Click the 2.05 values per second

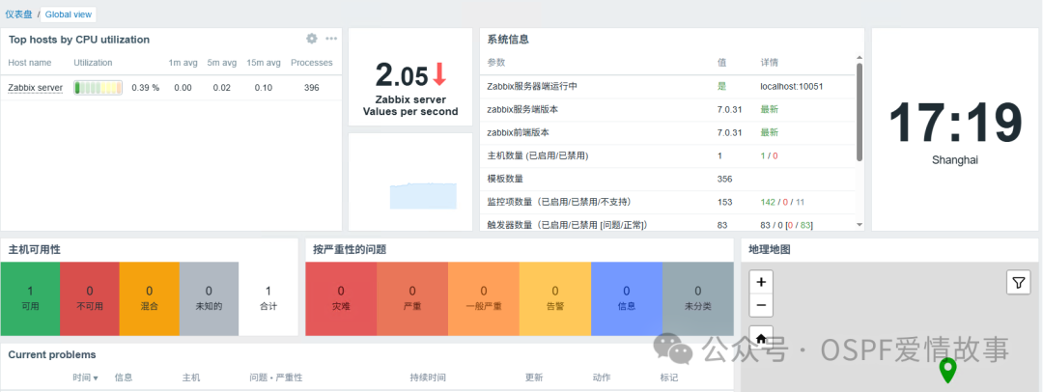pos(402,75)
